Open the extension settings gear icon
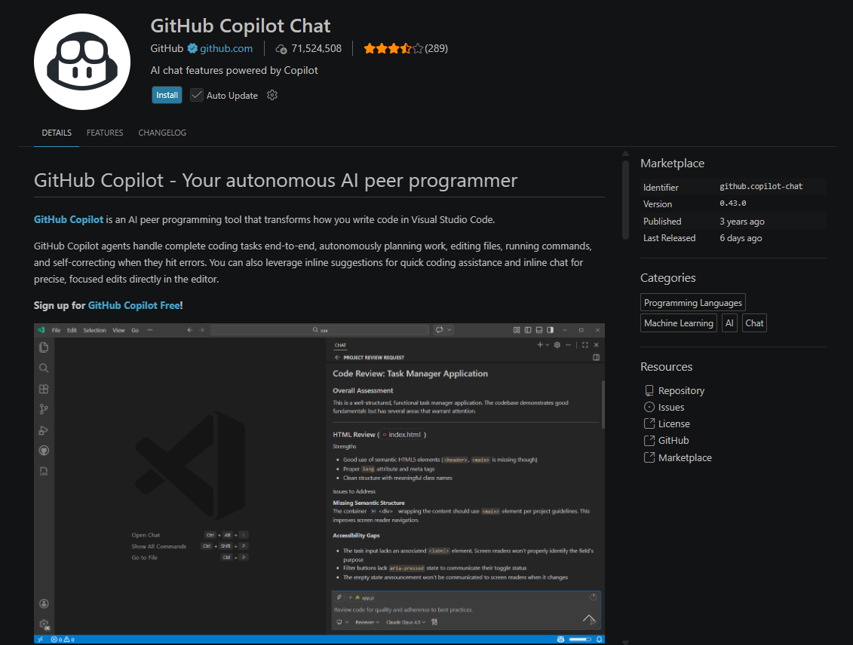This screenshot has width=853, height=645. pos(272,95)
